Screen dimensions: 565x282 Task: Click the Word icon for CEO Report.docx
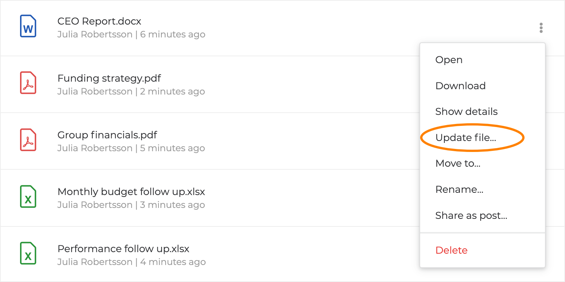click(28, 26)
